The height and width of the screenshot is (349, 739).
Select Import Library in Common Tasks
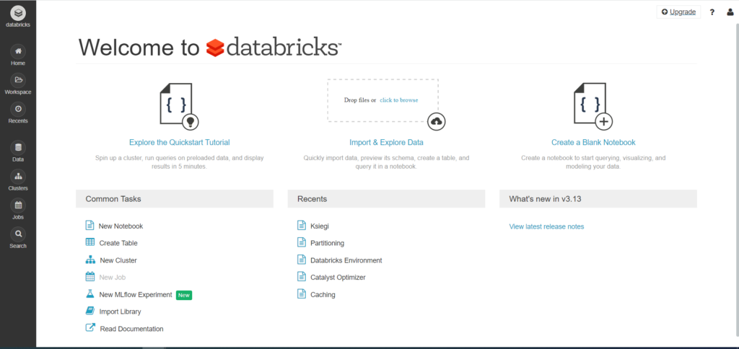pyautogui.click(x=120, y=312)
